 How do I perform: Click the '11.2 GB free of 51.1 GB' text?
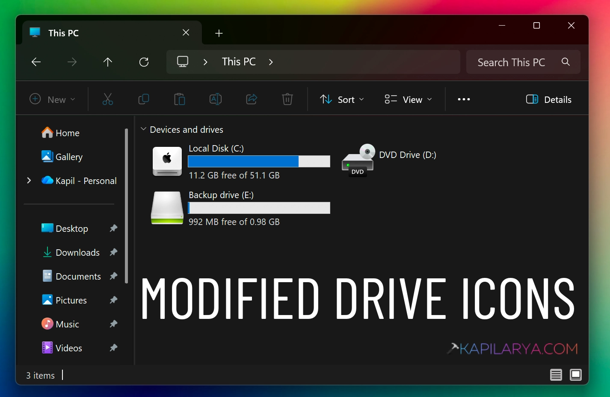pyautogui.click(x=234, y=175)
